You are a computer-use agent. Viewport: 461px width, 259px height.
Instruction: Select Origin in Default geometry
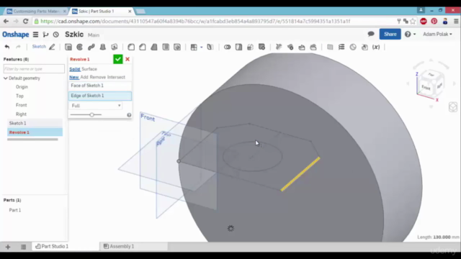click(x=22, y=87)
